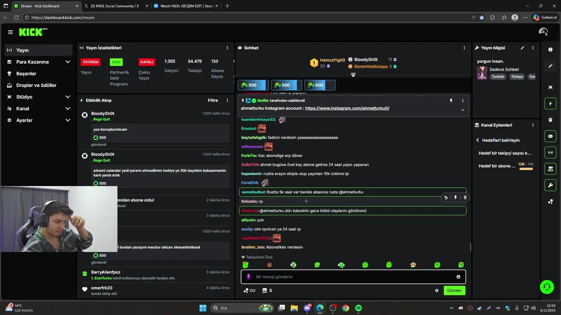Screen dimensions: 561x315
Task: Click in Bir mesaj gönderin input
Action: (353, 277)
